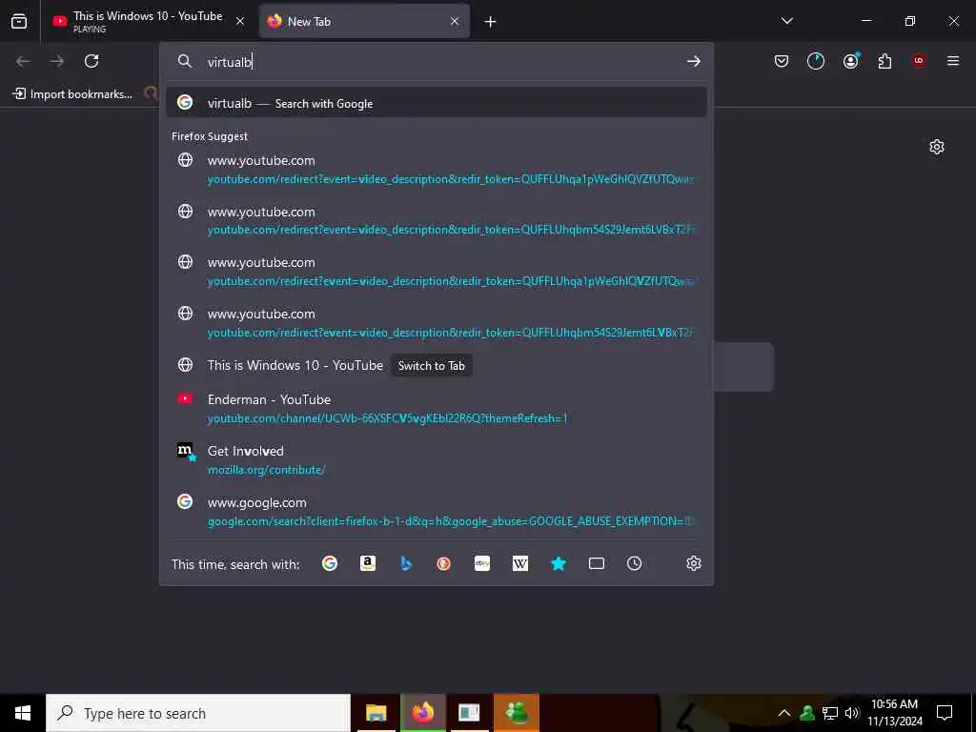The image size is (976, 732).
Task: Open the Enderman - YouTube suggestion
Action: click(x=437, y=408)
